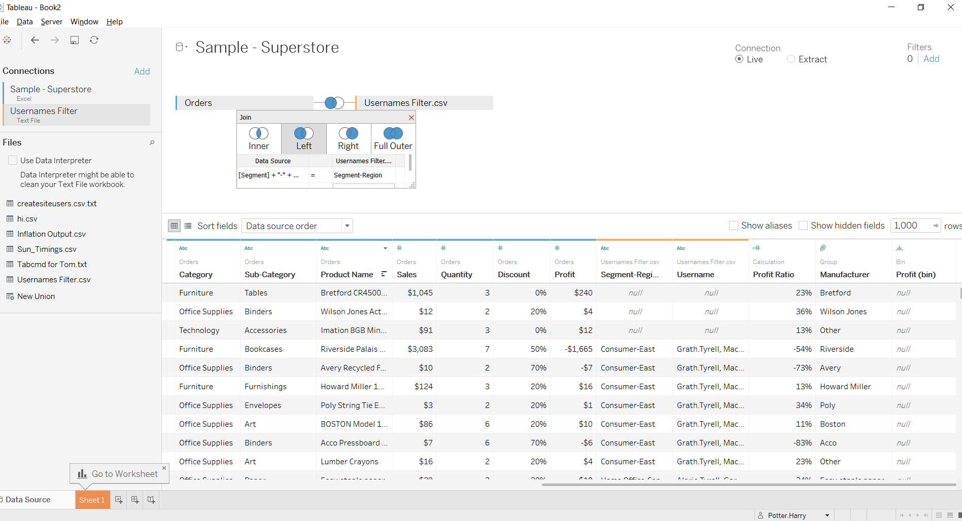Click the bin histogram icon of Profit (bin)
The width and height of the screenshot is (962, 521).
click(900, 248)
